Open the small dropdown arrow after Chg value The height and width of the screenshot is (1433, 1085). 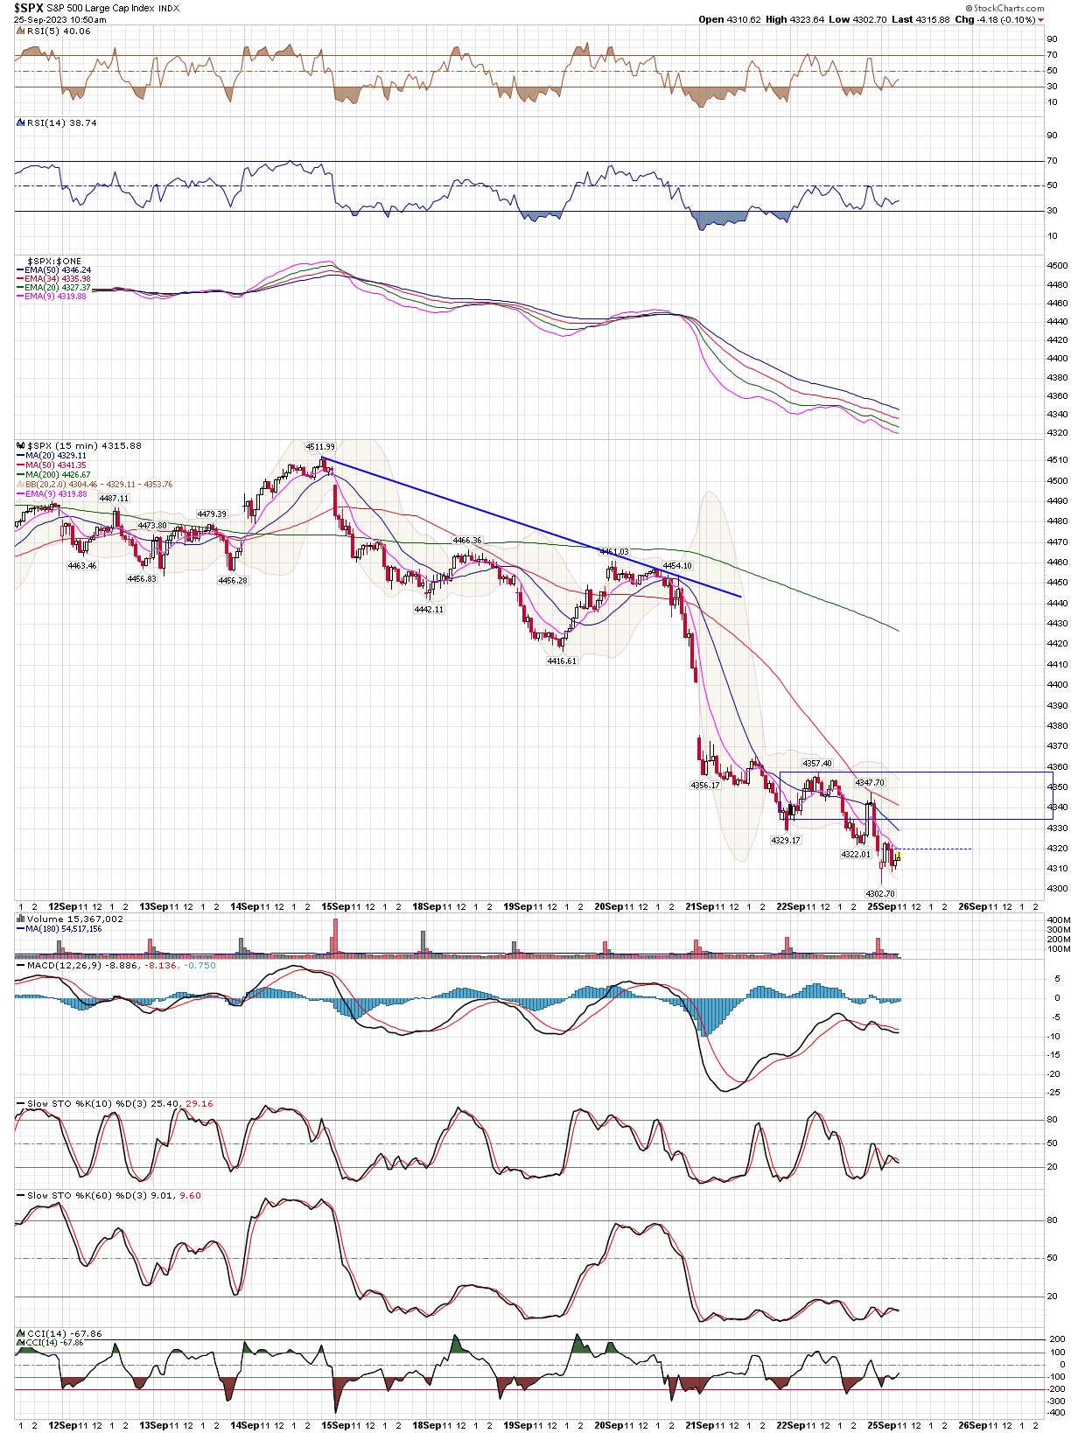pyautogui.click(x=1041, y=19)
